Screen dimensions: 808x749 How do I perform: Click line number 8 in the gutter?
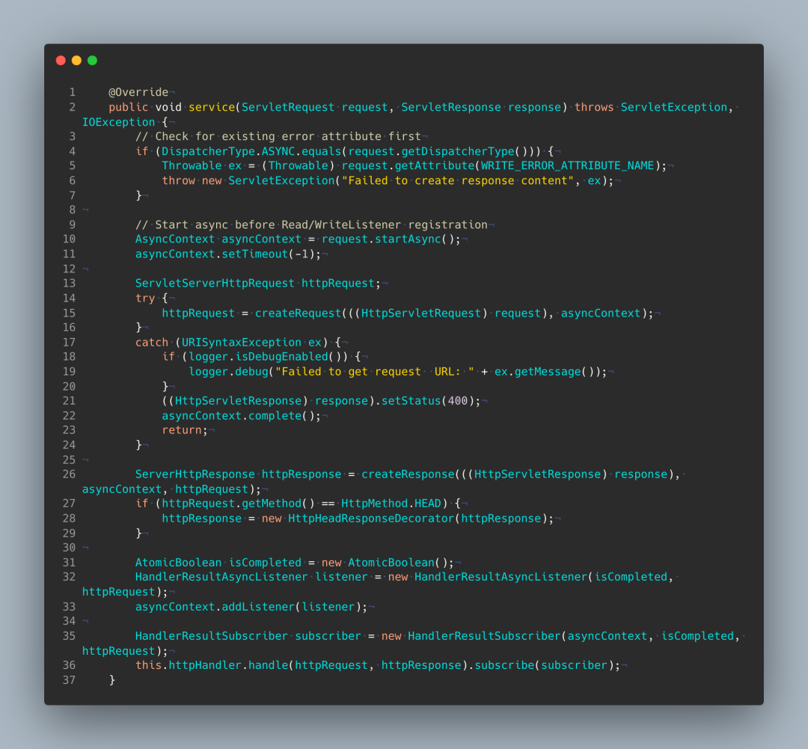pyautogui.click(x=72, y=210)
